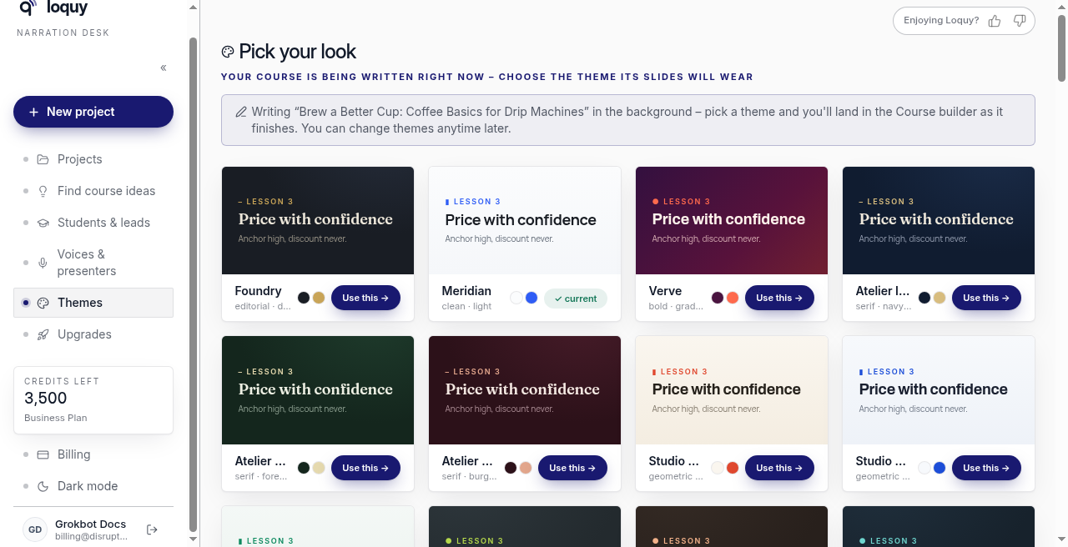Image resolution: width=1068 pixels, height=547 pixels.
Task: Use the Studio theme with blue swatch
Action: [x=986, y=468]
